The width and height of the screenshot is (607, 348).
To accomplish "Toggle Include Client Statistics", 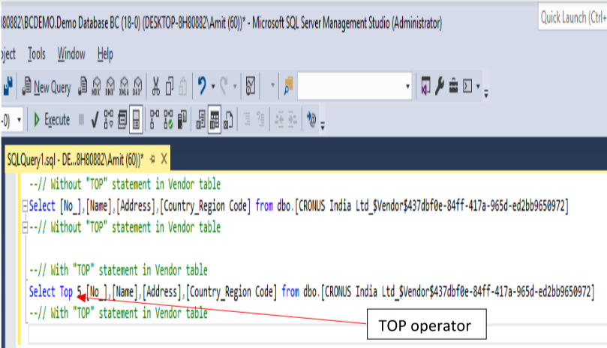I will pos(182,119).
